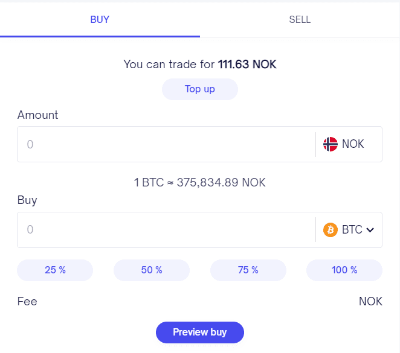Choose the 100 % amount preset
This screenshot has height=353, width=400.
tap(344, 270)
